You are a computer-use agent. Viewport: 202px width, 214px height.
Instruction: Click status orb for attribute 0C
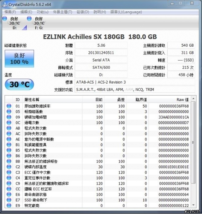(x=9, y=122)
